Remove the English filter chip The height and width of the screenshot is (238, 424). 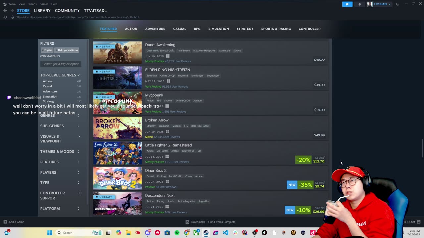point(47,50)
